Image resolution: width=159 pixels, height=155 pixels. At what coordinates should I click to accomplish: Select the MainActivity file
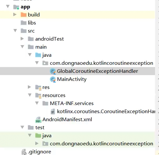[72, 79]
